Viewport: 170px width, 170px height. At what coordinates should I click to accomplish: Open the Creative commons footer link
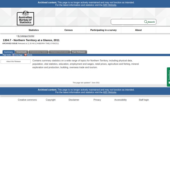27,100
